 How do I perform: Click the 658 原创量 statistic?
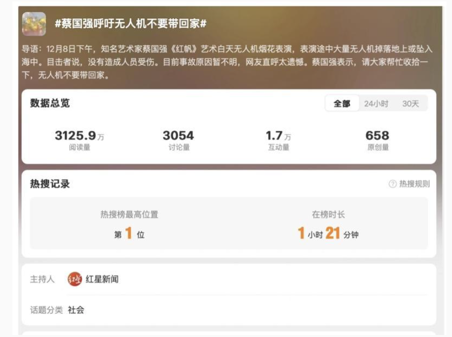[377, 140]
